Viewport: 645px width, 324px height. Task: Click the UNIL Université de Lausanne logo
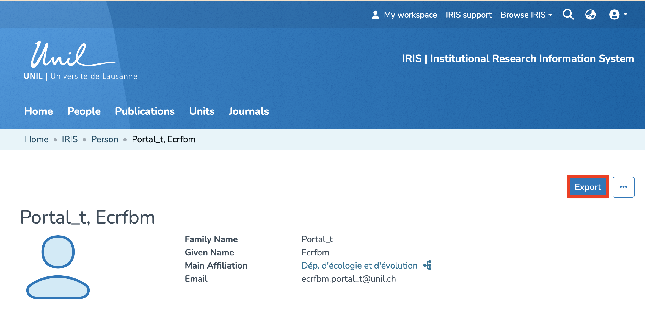(80, 61)
